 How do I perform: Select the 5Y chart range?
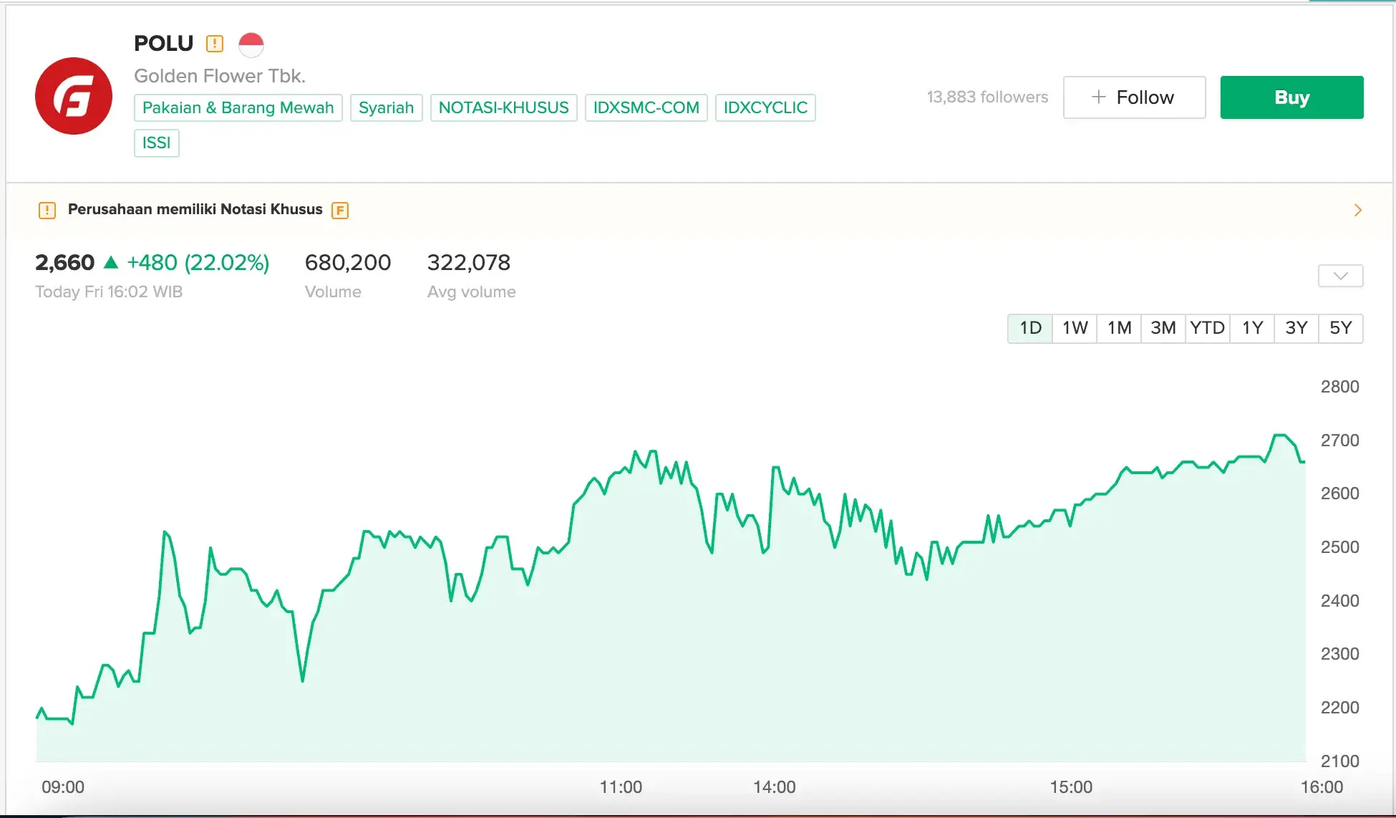[x=1341, y=328]
